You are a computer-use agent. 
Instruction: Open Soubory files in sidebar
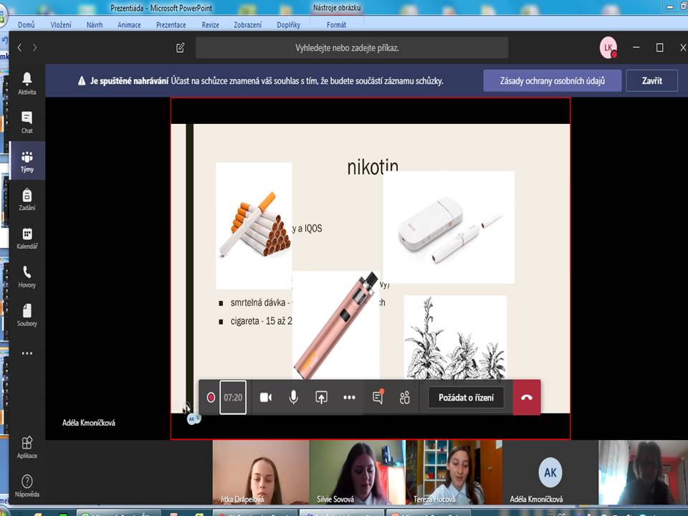(x=27, y=315)
